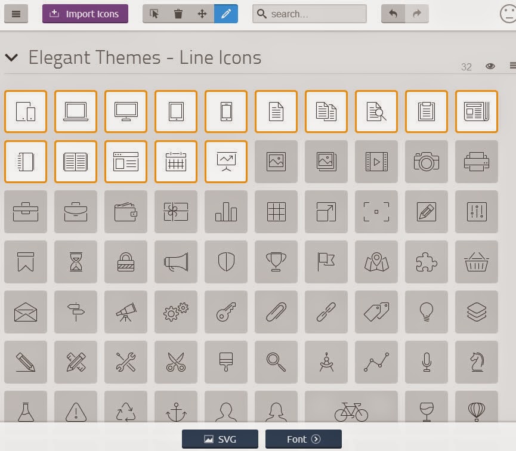Deselect the highlighted laptop icon
Image resolution: width=516 pixels, height=451 pixels.
tap(75, 112)
